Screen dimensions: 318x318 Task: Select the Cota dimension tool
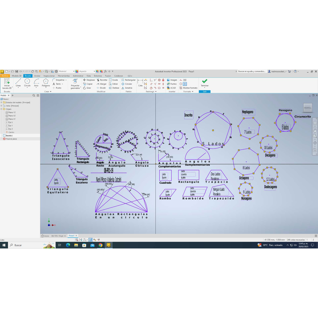tap(140, 83)
